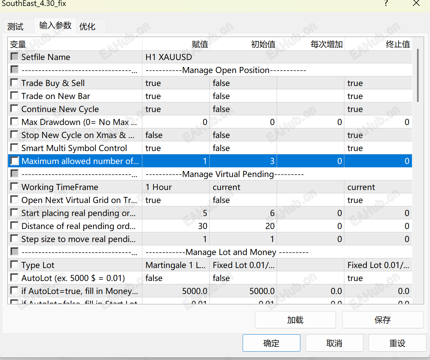This screenshot has height=360, width=430.
Task: Tick Start placing real pending checkbox
Action: (14, 212)
